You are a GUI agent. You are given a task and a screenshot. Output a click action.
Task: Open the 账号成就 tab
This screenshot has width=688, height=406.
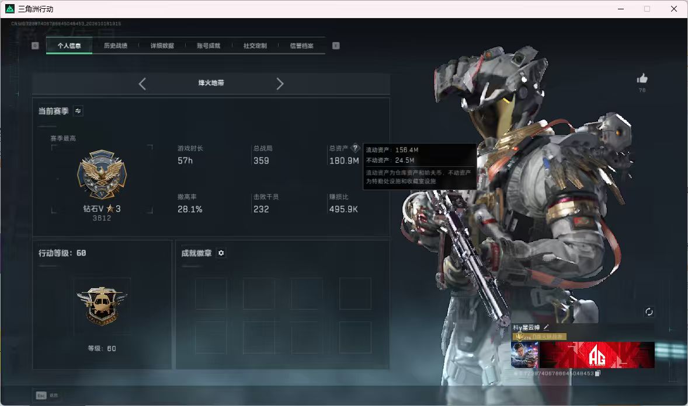click(x=209, y=45)
